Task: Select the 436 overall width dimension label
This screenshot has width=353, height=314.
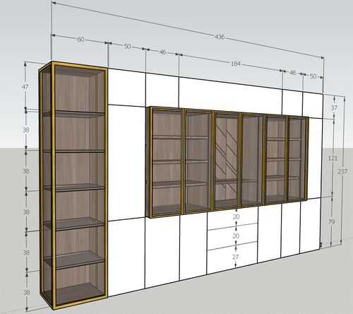Action: coord(220,37)
